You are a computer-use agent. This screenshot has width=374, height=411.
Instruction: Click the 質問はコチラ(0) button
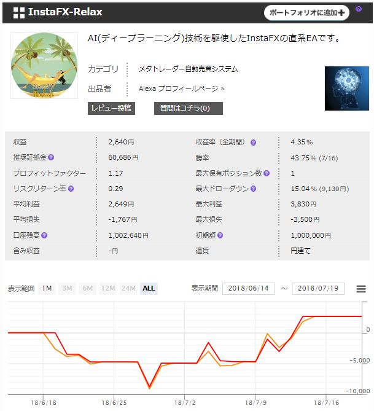click(x=188, y=108)
